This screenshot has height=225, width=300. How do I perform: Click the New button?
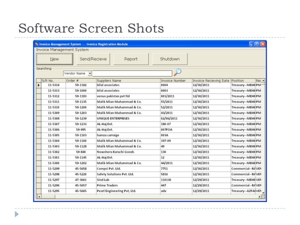54,59
